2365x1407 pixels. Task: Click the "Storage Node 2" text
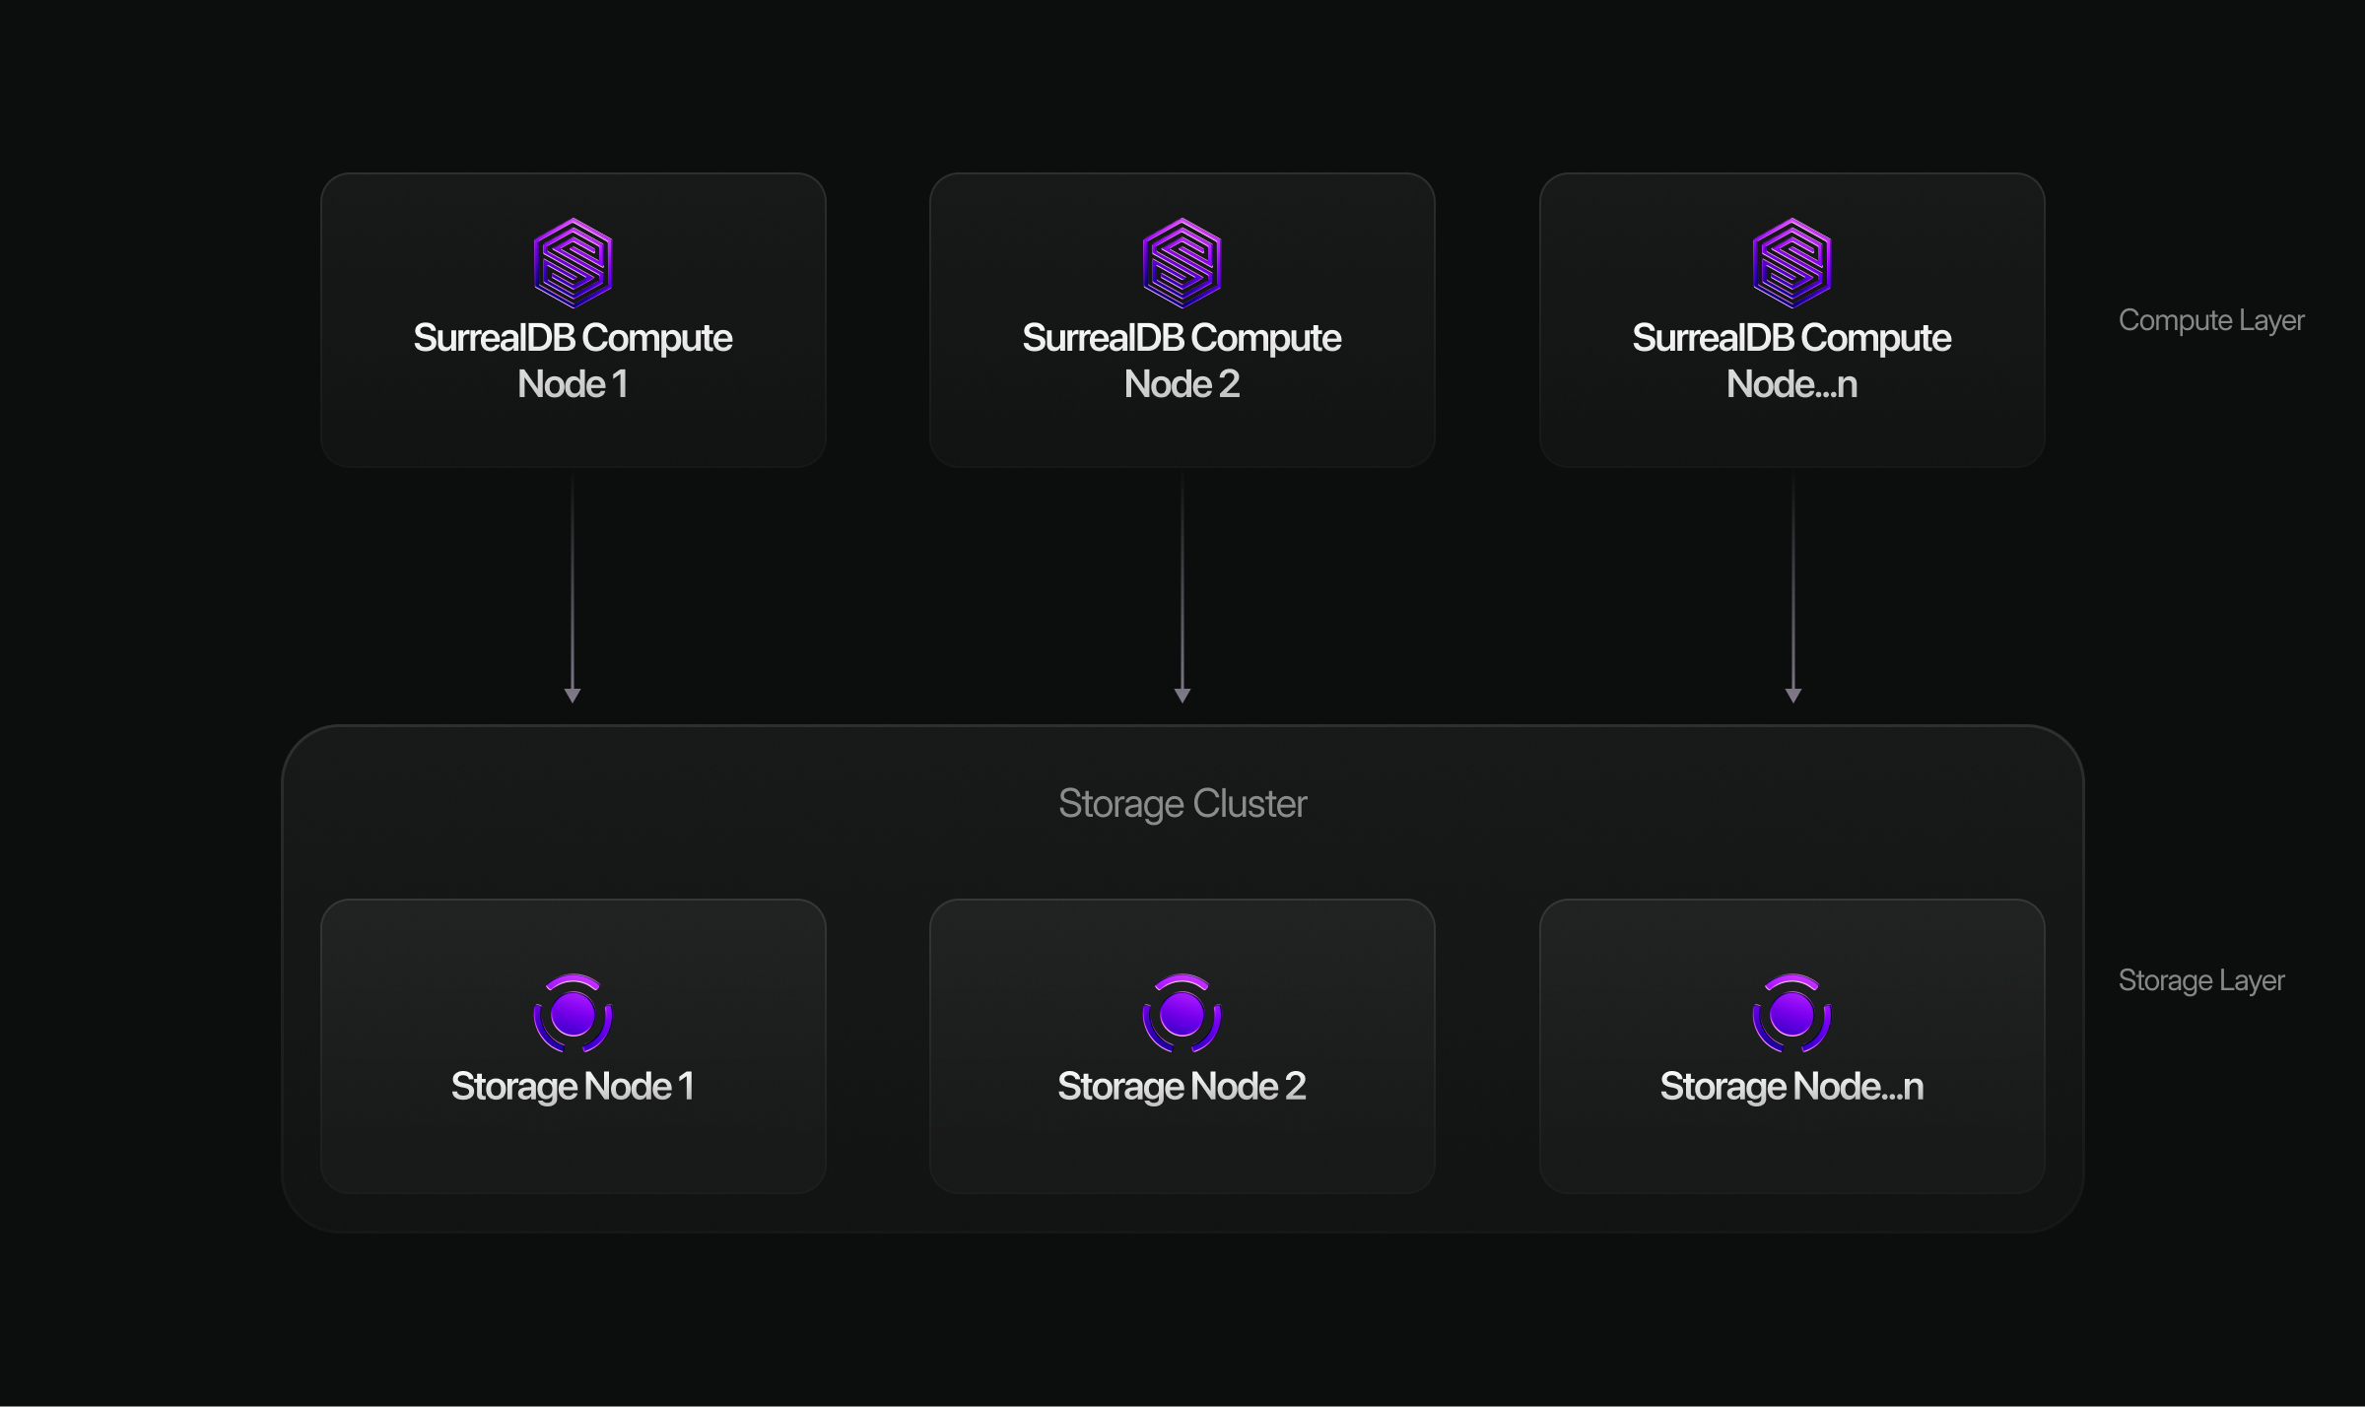tap(1182, 1086)
